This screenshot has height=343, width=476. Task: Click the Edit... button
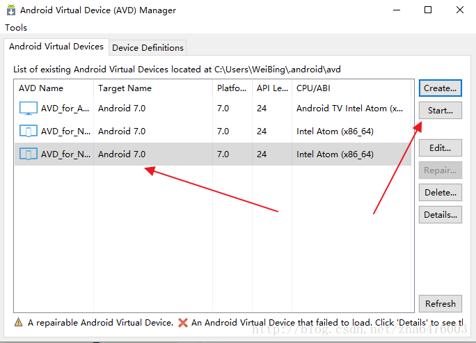(441, 147)
